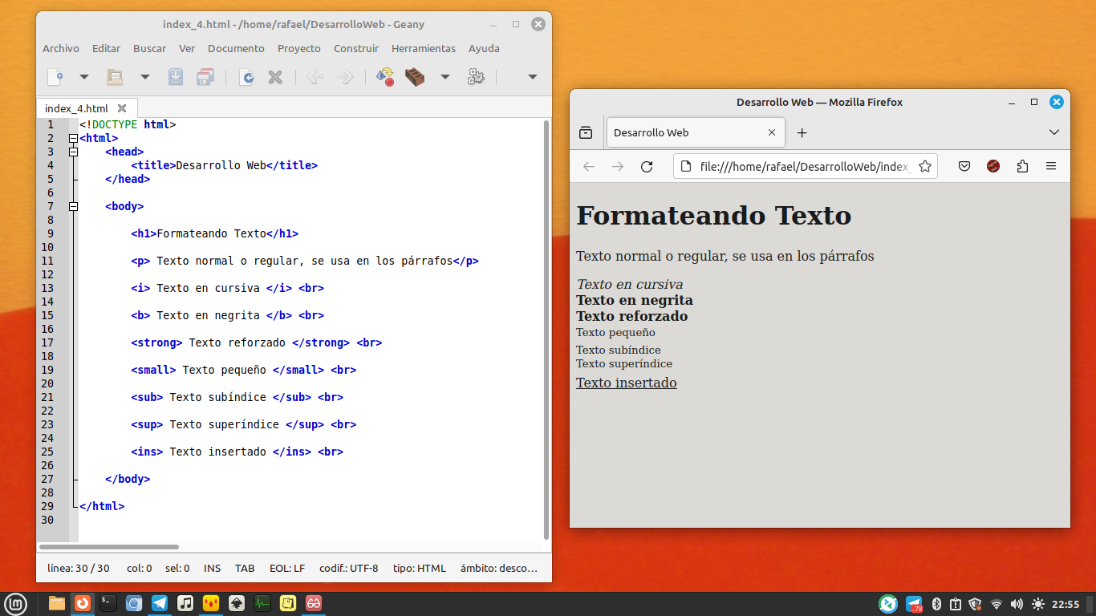Image resolution: width=1096 pixels, height=616 pixels.
Task: Click the Firefox forward arrow button
Action: (x=618, y=166)
